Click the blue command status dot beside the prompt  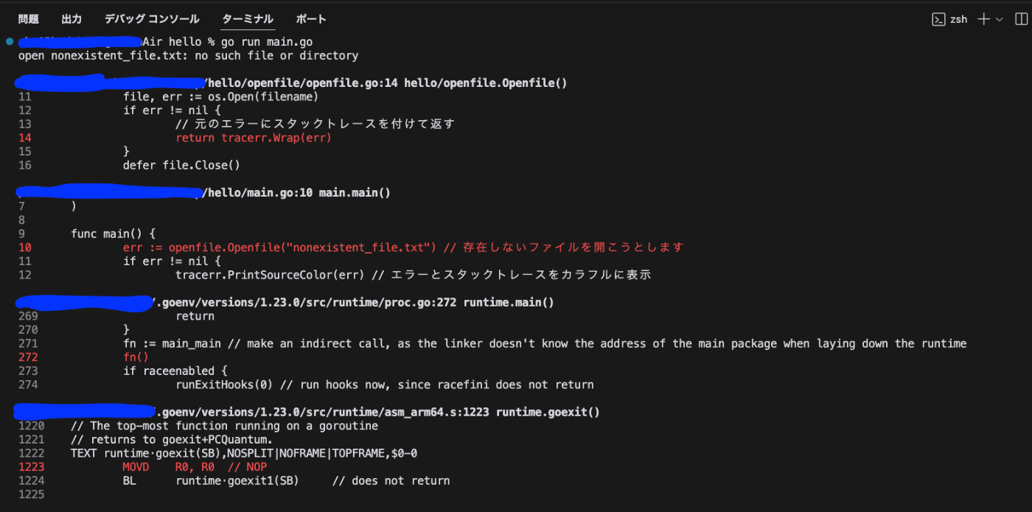9,41
